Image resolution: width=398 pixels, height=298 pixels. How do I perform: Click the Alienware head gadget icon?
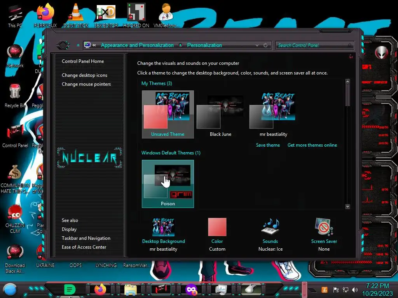coord(381,53)
